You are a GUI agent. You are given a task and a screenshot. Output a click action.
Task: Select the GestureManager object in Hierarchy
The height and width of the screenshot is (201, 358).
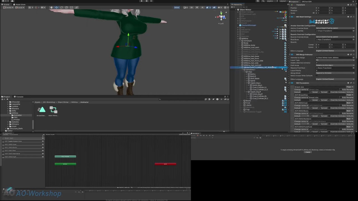(x=249, y=25)
